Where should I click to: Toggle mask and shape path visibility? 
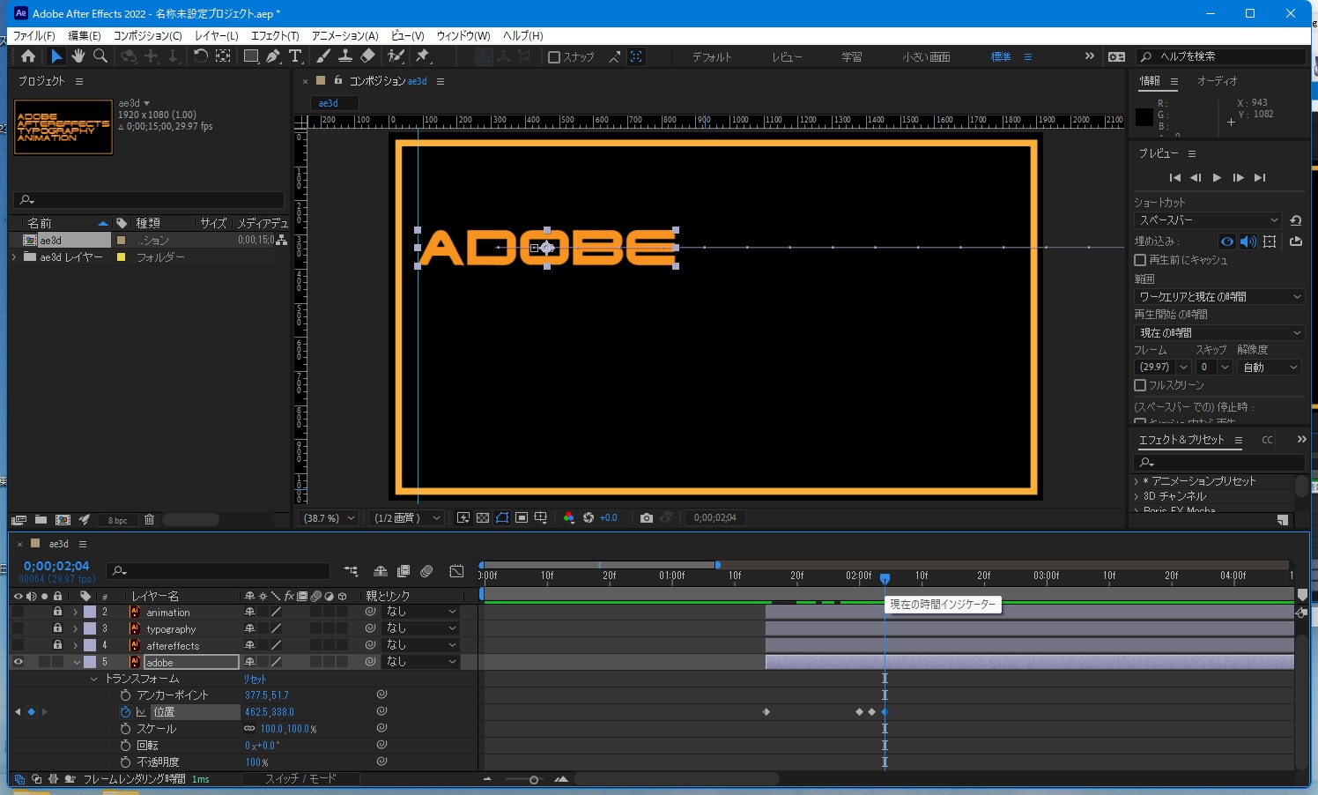[x=502, y=518]
